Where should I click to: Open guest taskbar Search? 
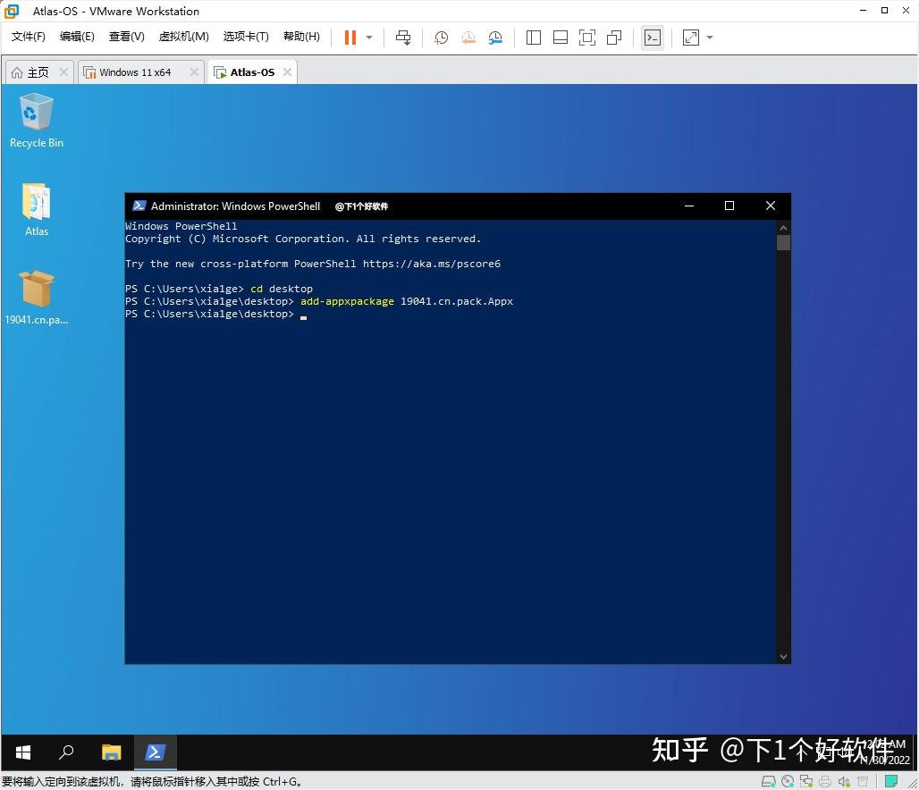(66, 752)
